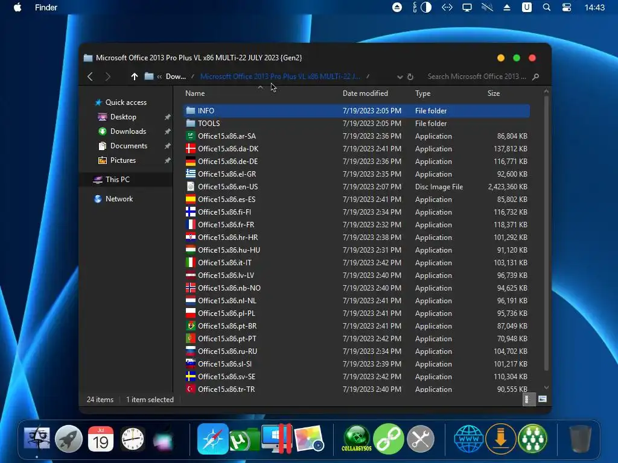
Task: Open the WWW globe dock icon
Action: 468,439
